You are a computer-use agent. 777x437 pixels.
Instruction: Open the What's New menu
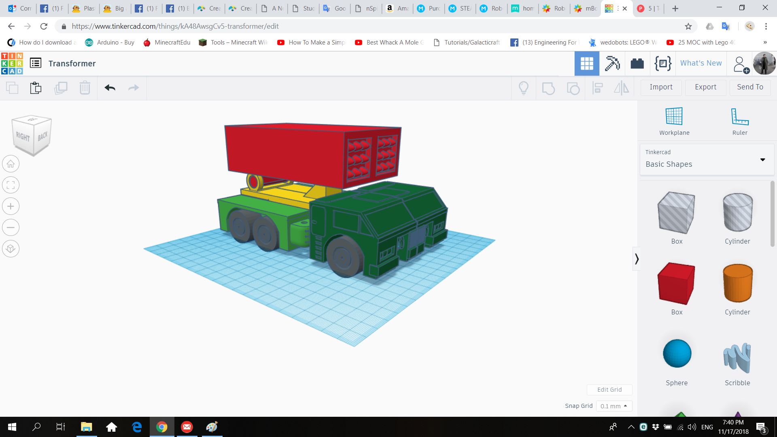(701, 63)
